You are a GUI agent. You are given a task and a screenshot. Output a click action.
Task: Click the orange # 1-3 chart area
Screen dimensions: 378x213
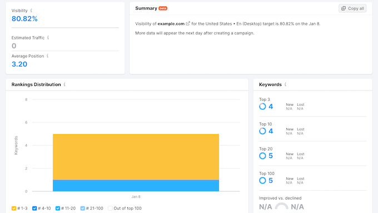coord(136,157)
